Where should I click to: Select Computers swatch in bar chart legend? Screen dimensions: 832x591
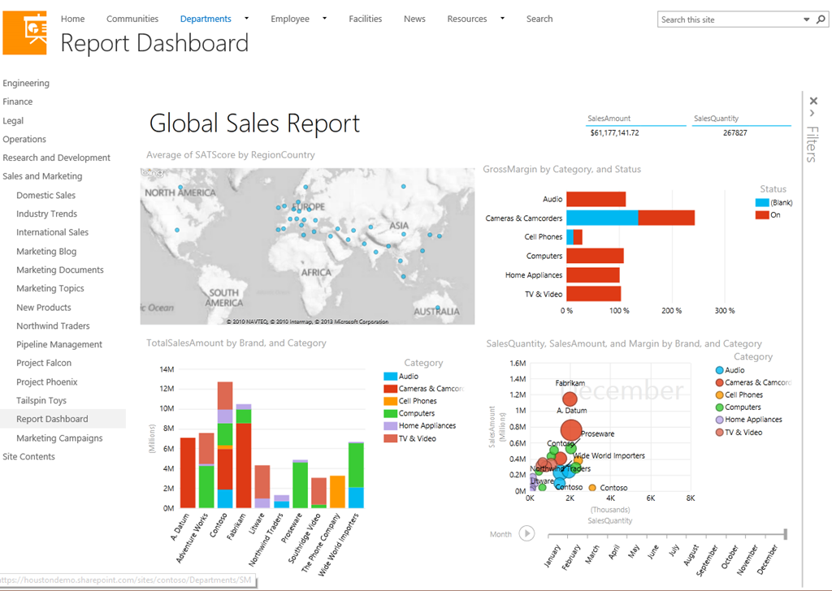(x=390, y=413)
